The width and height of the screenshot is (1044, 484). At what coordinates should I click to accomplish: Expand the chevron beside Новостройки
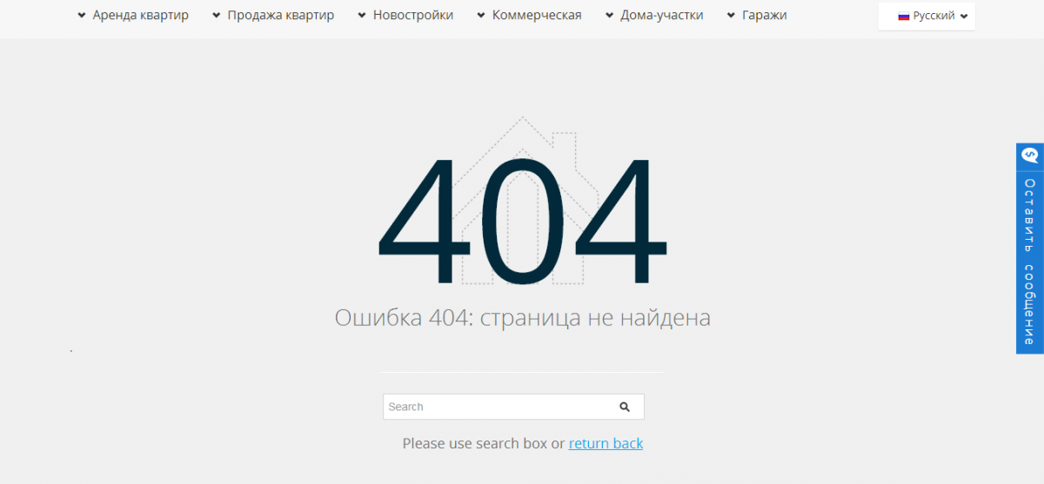362,16
